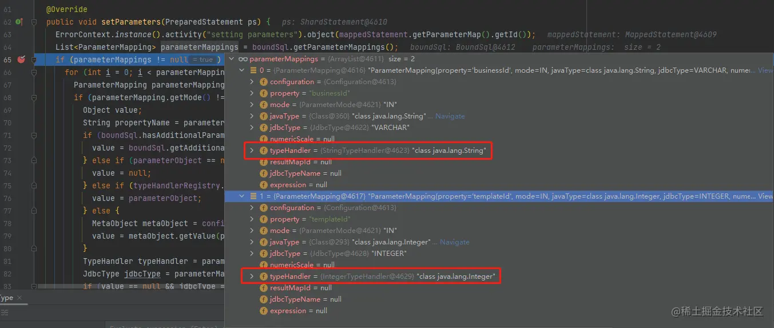Click setParameters method name on line 62
The height and width of the screenshot is (328, 774).
[x=131, y=22]
